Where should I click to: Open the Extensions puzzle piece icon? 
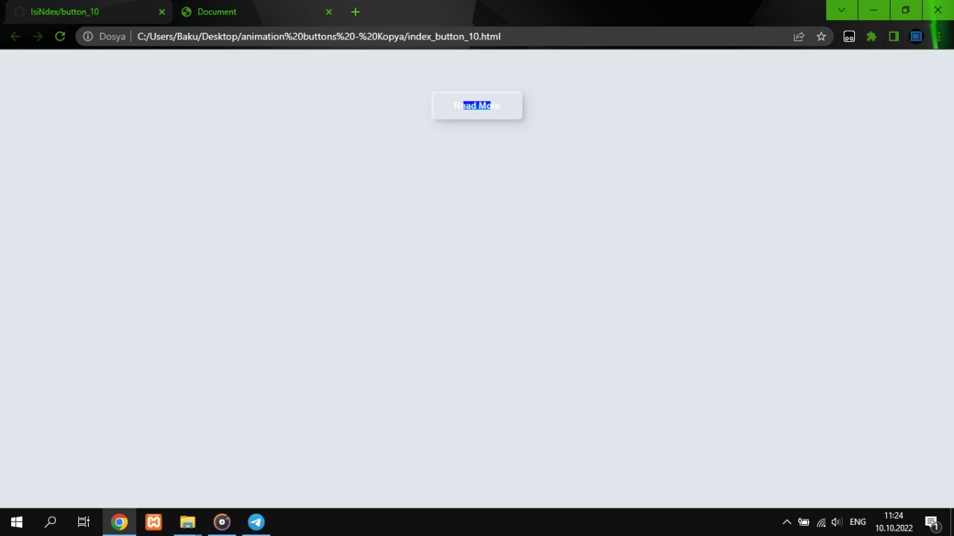[871, 36]
